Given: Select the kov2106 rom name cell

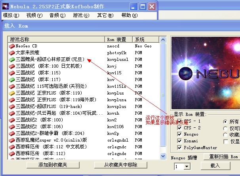Looking at the screenshot, I should pos(115,127).
